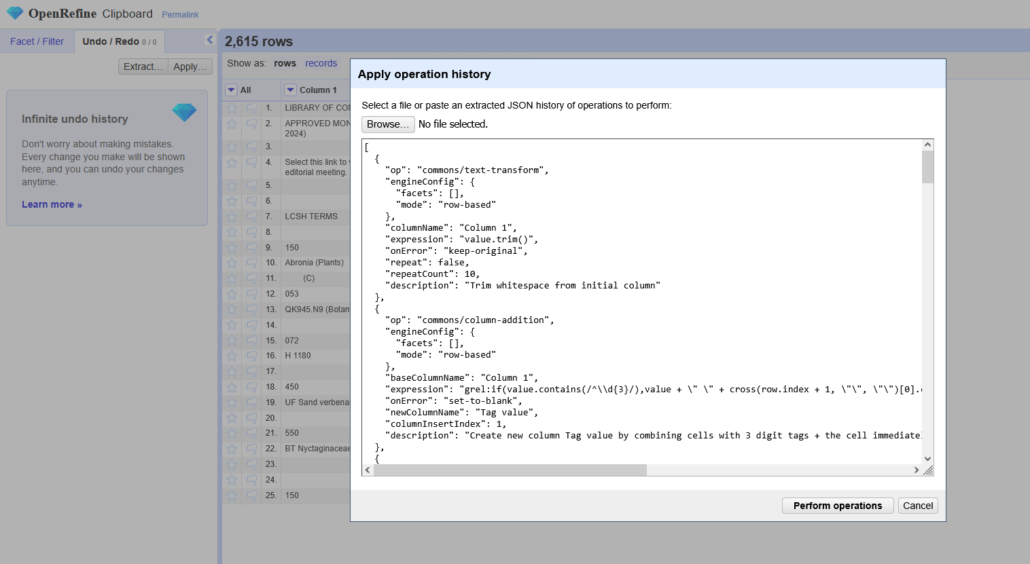Screen dimensions: 1030x564
Task: Click the Apply operation history dialog title
Action: (x=425, y=74)
